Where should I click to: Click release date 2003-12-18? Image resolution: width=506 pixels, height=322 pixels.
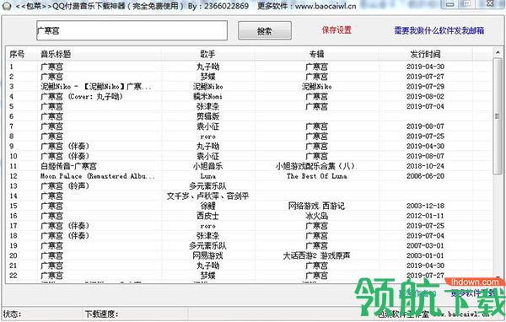click(x=425, y=206)
